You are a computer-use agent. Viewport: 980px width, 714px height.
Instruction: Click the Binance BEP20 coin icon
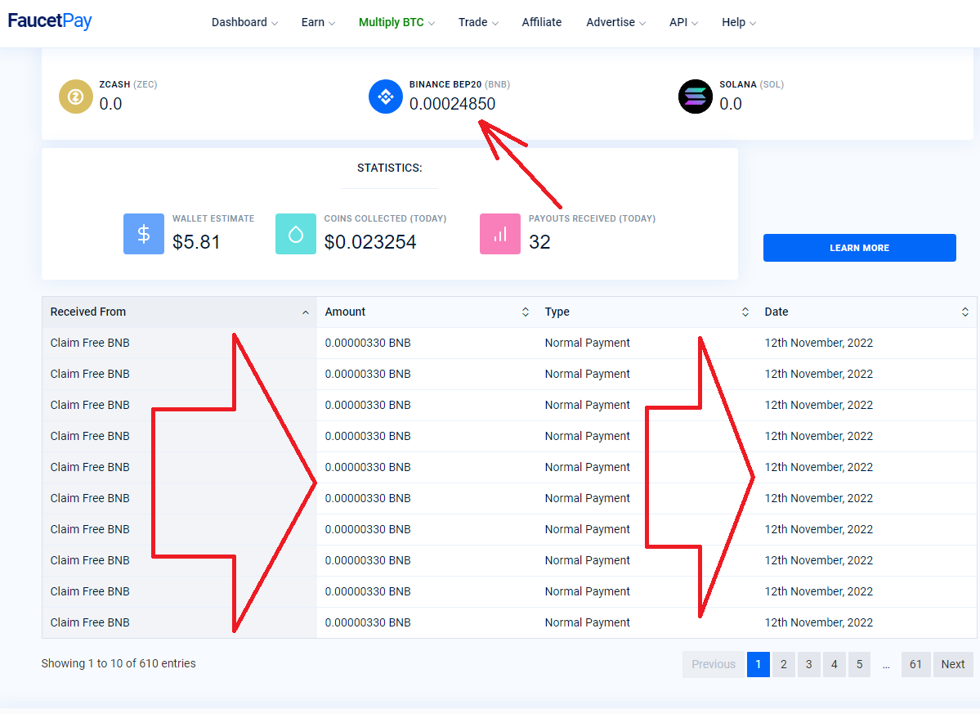(386, 97)
